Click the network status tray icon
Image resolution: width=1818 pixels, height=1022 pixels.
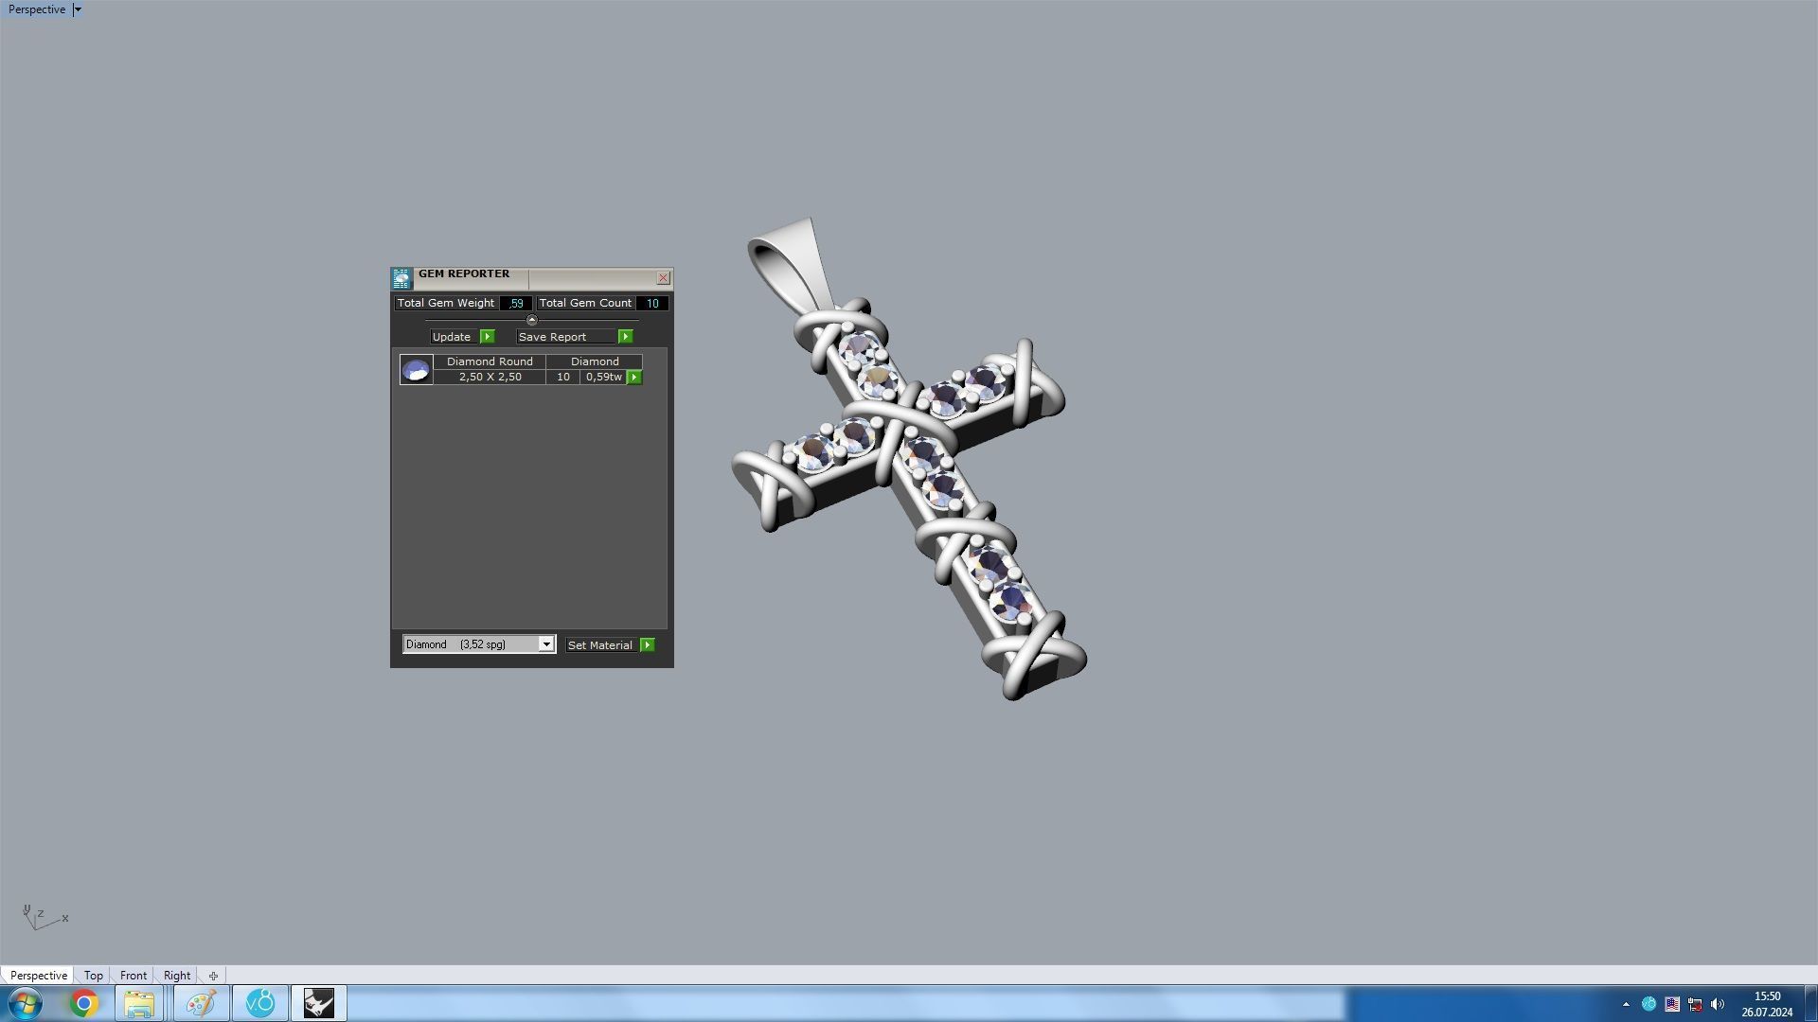1695,1004
